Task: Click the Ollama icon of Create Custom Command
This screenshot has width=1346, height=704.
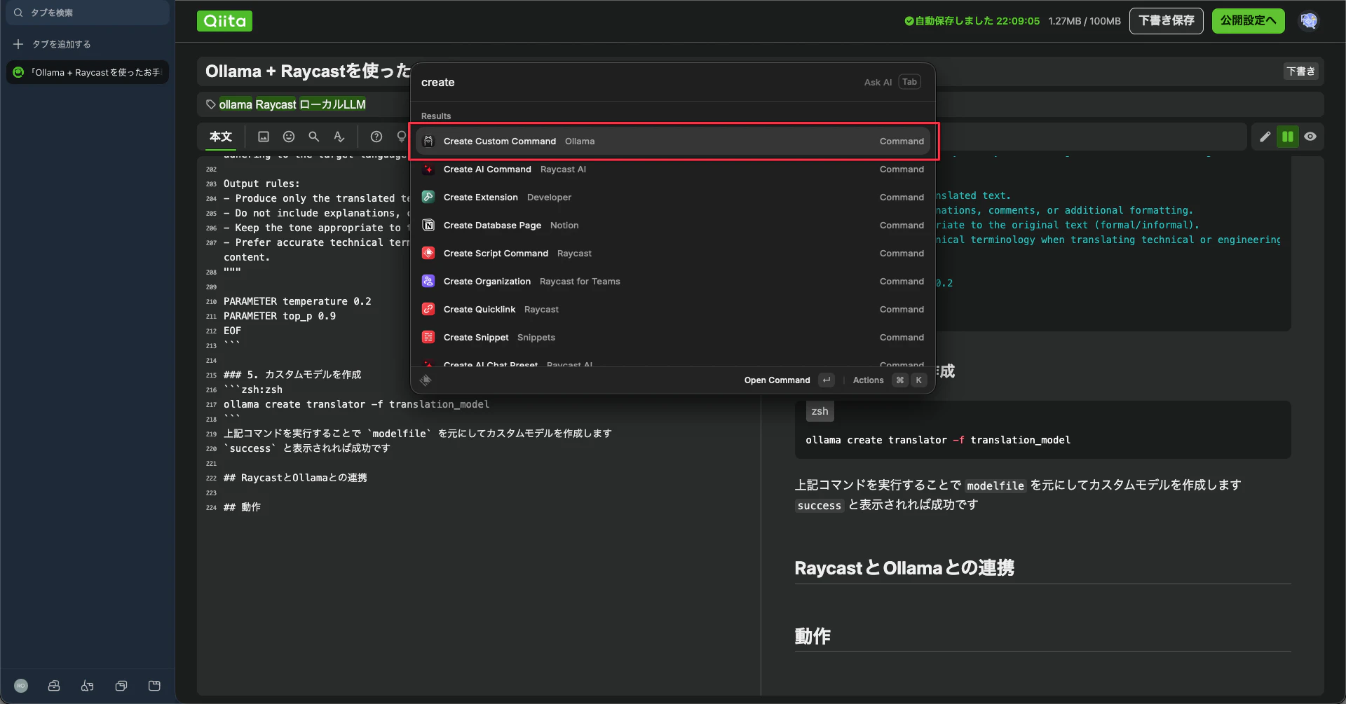Action: 428,141
